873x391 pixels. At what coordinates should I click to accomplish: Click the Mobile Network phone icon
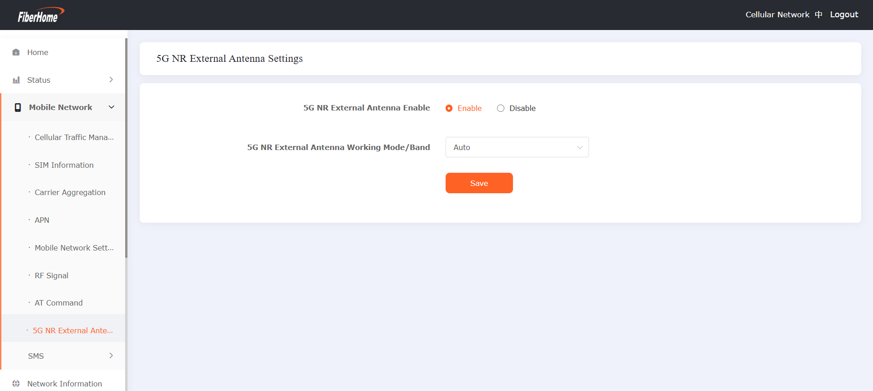click(18, 107)
